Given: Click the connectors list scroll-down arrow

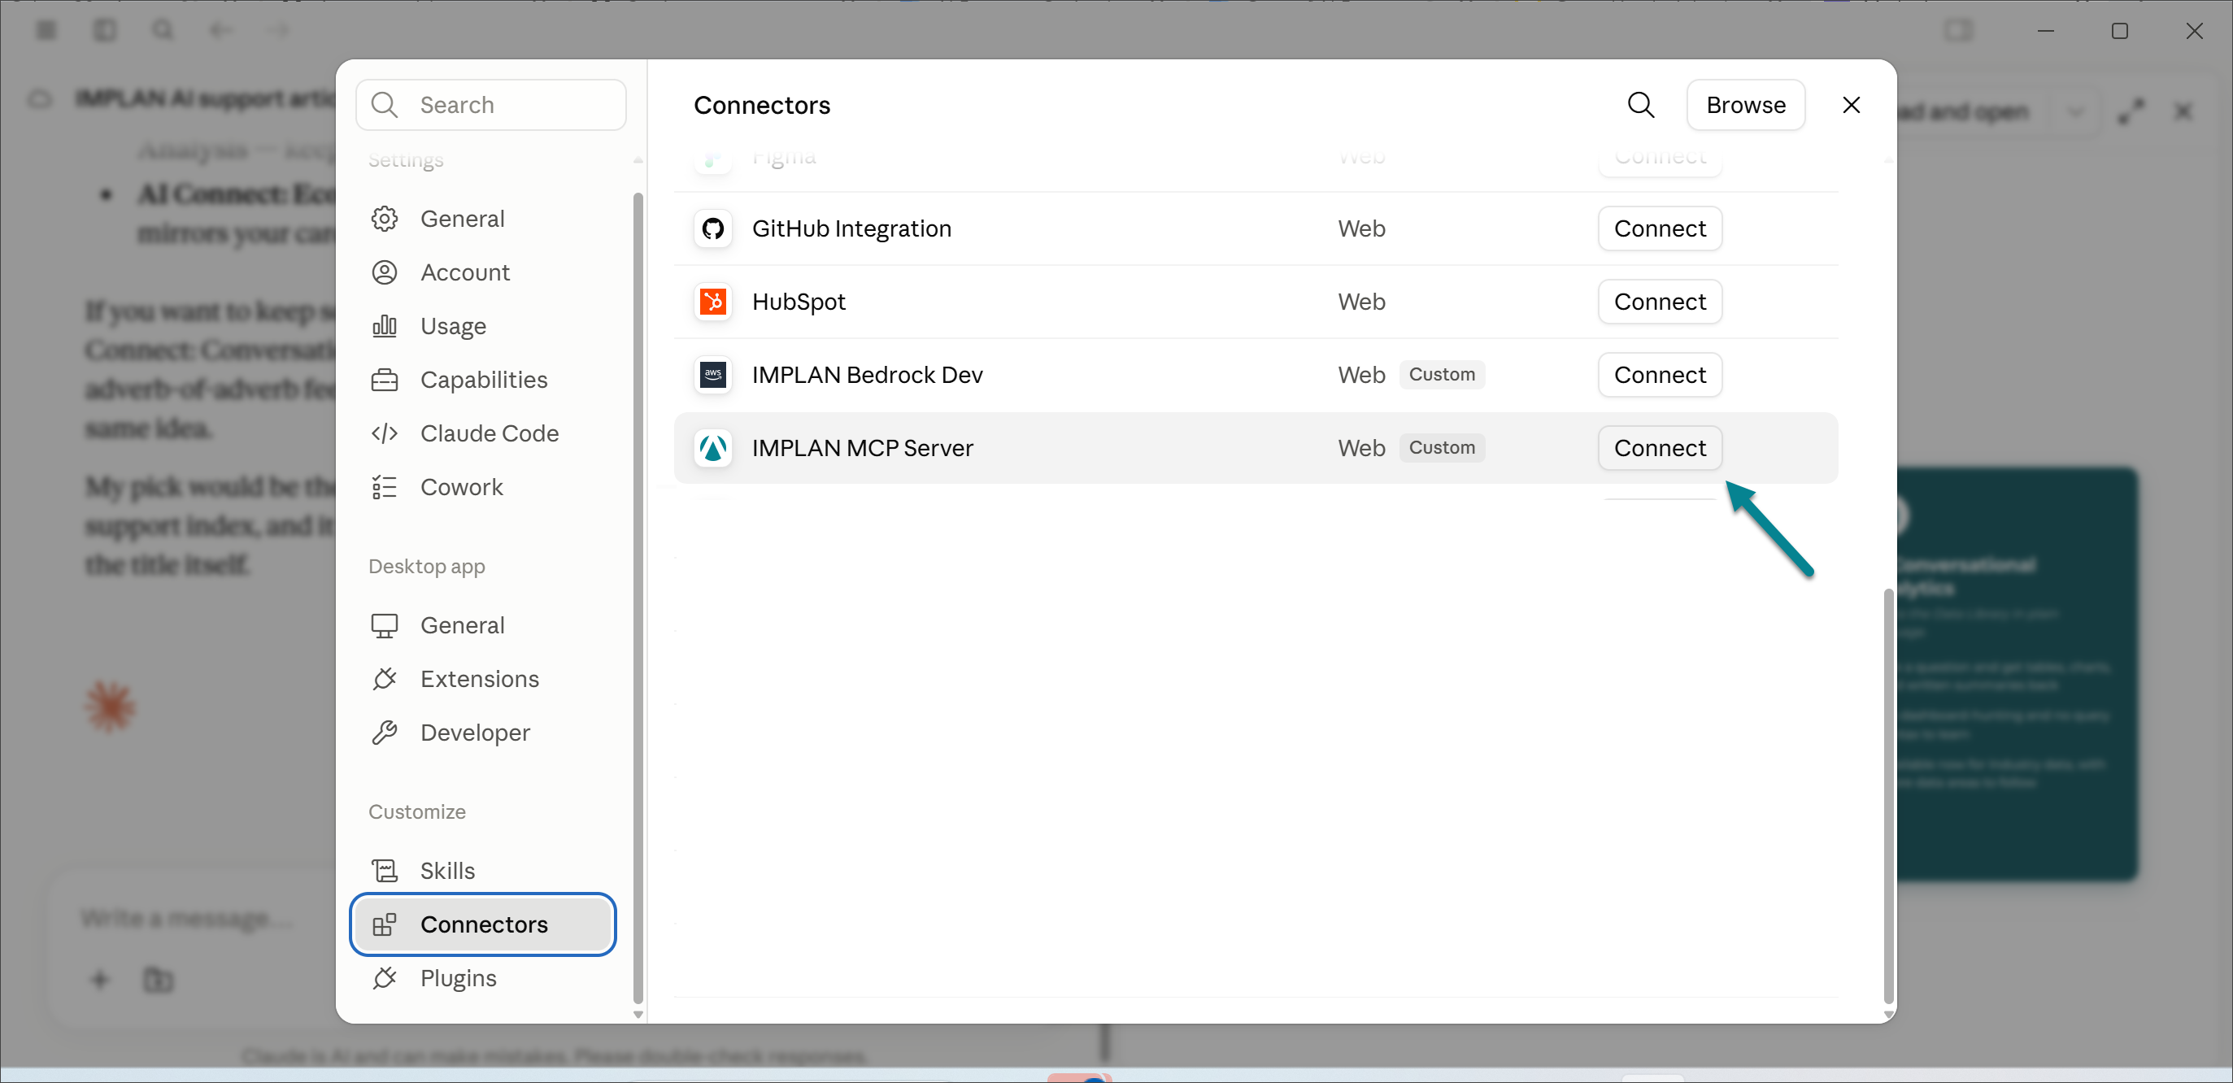Looking at the screenshot, I should (1889, 1015).
